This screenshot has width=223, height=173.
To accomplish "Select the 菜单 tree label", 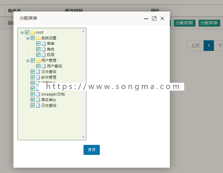I will pos(51,44).
